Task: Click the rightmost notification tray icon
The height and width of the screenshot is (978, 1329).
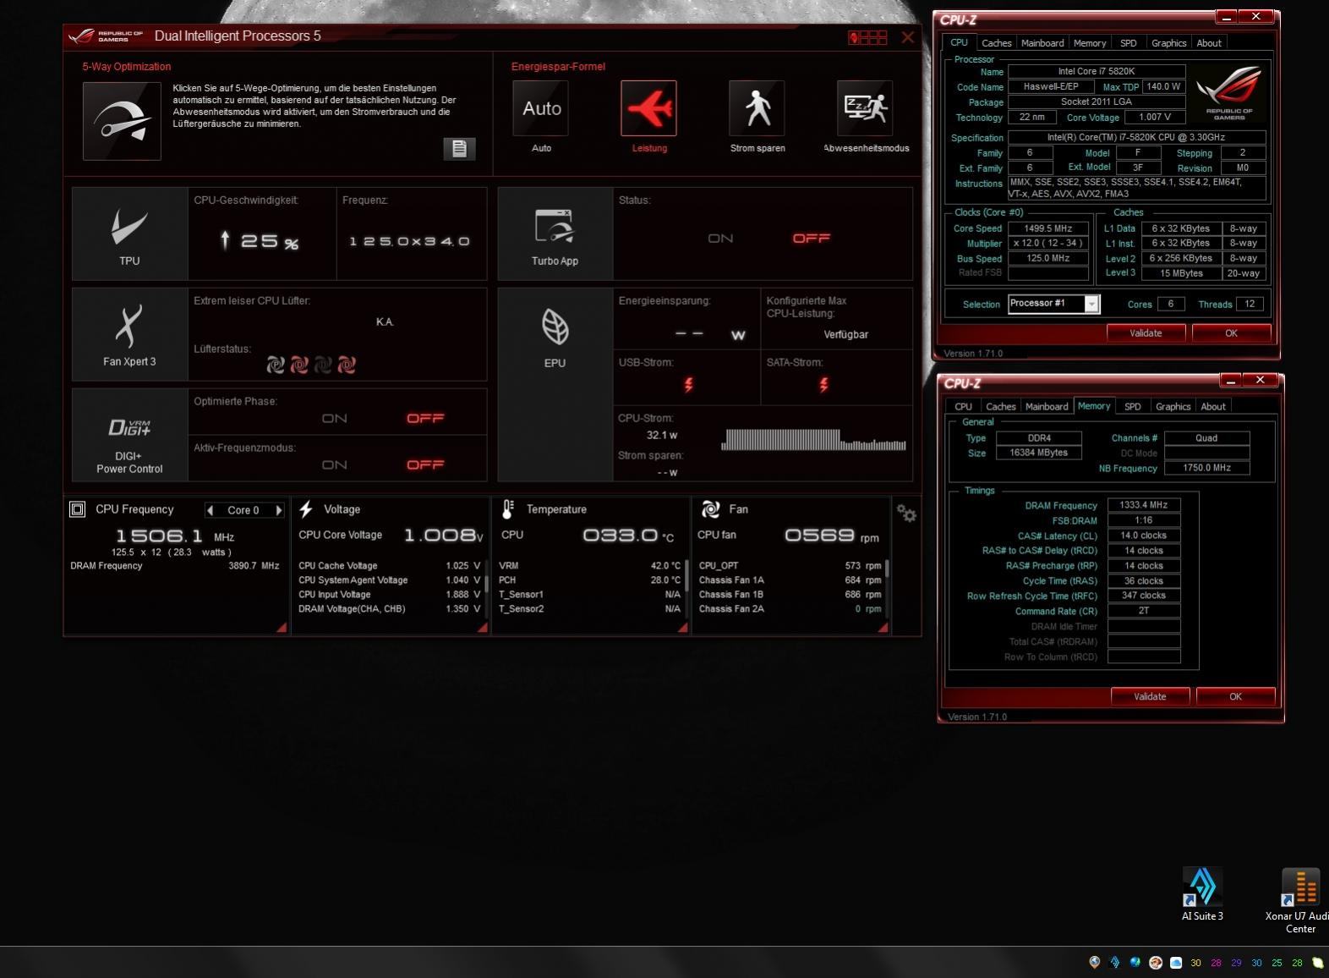Action: [x=1318, y=963]
